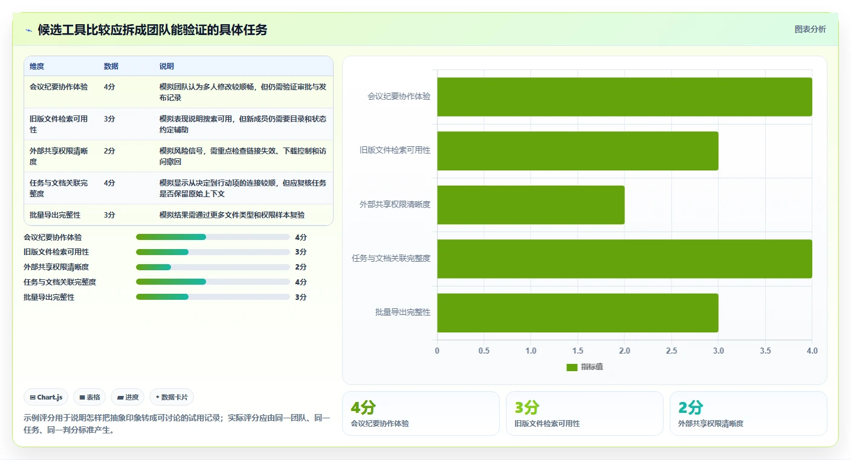Screen dimensions: 851x460
Task: Click the 会议纪要协作体验 chart axis label
Action: [x=399, y=97]
